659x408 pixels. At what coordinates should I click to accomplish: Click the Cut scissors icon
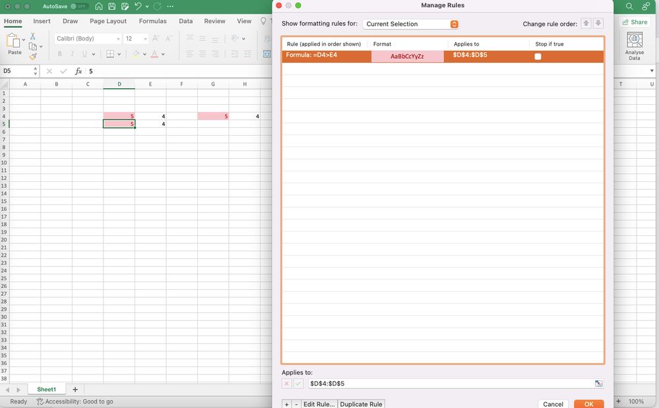(x=32, y=36)
